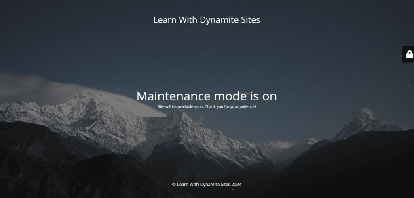Click the word "Learn" in the header title
This screenshot has width=414, height=198.
point(165,19)
